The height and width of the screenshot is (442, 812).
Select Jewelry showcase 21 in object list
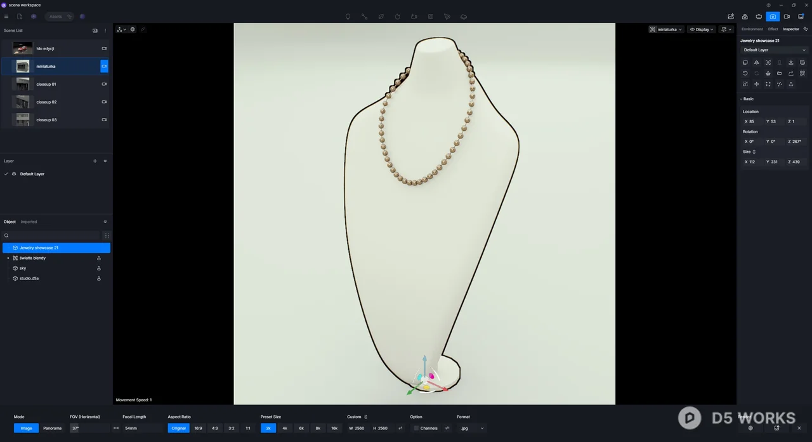56,248
